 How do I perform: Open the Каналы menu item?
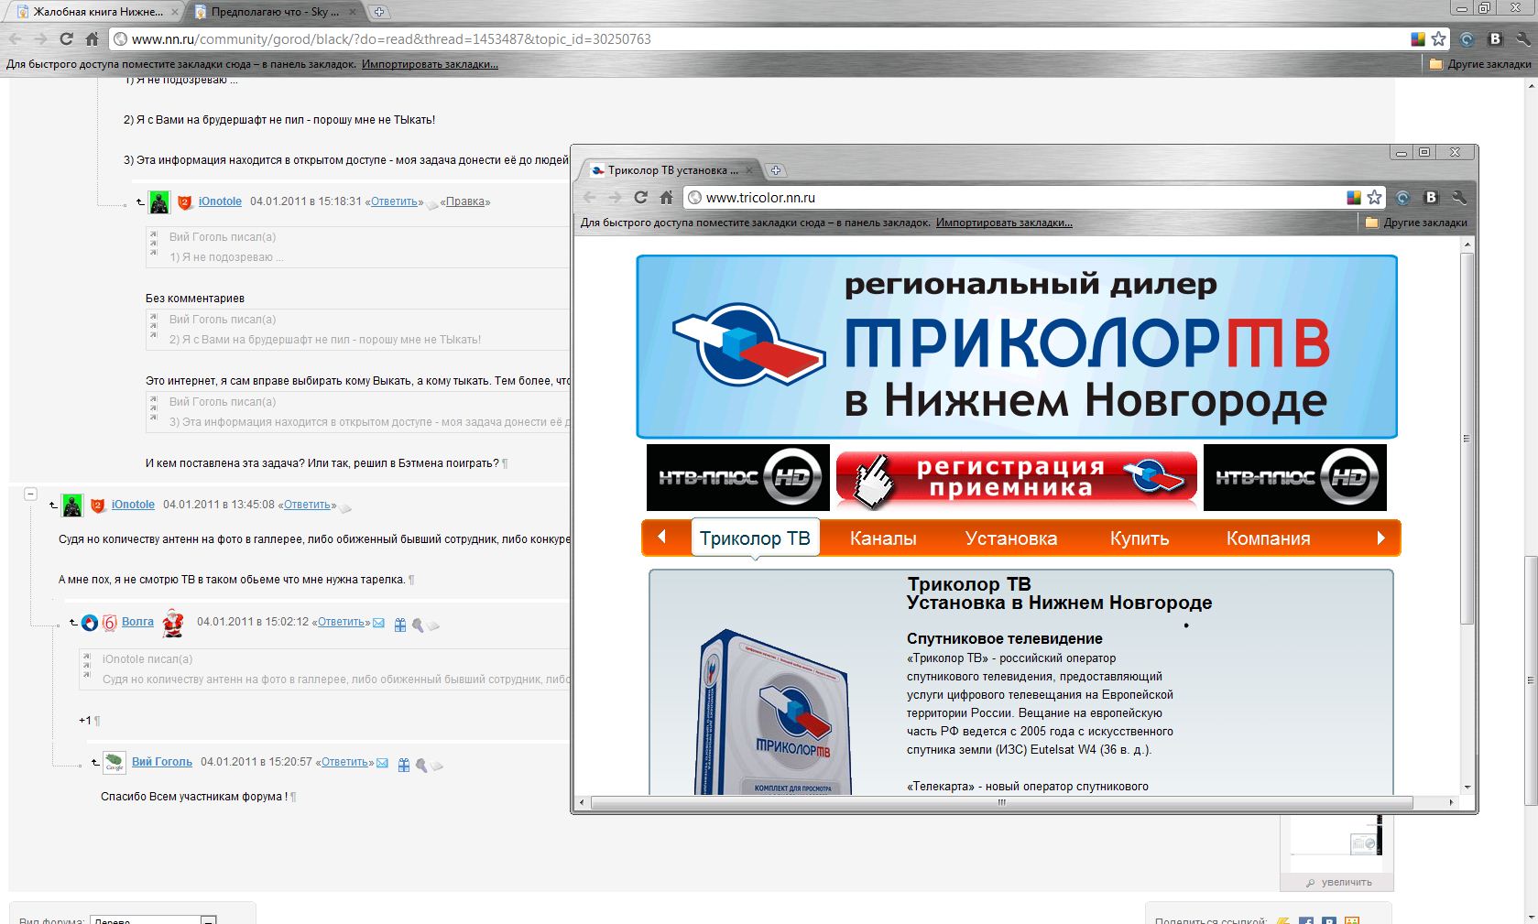point(882,538)
